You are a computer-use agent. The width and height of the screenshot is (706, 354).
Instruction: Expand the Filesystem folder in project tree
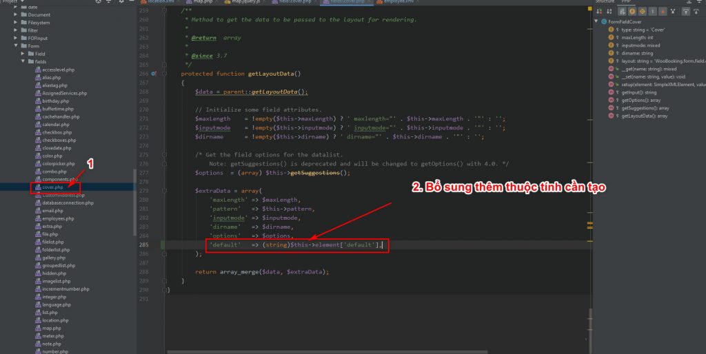tap(16, 23)
